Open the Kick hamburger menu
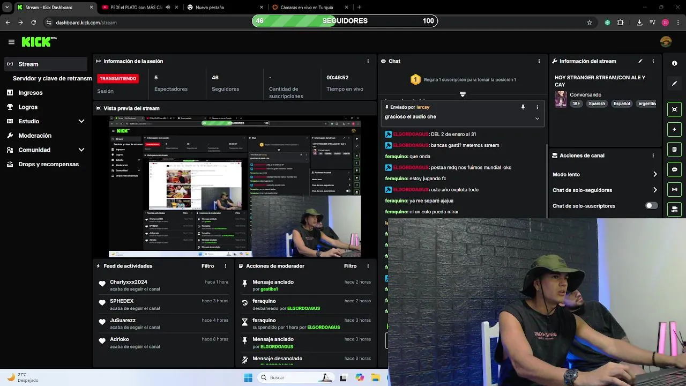686x386 pixels. coord(11,42)
